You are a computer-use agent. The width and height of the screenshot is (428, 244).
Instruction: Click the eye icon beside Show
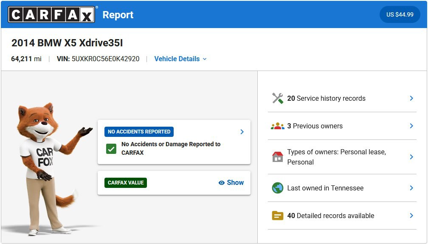(222, 183)
